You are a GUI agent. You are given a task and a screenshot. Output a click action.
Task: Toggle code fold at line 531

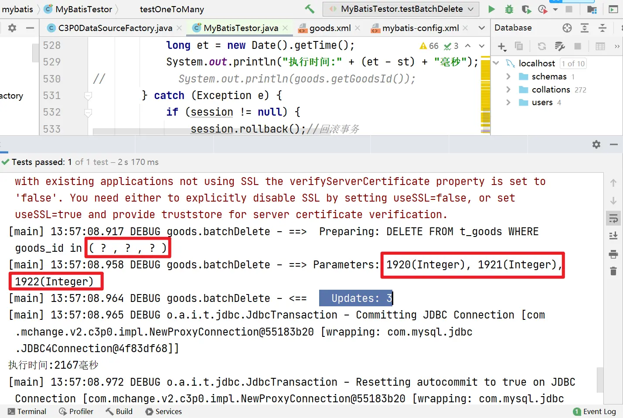point(88,96)
